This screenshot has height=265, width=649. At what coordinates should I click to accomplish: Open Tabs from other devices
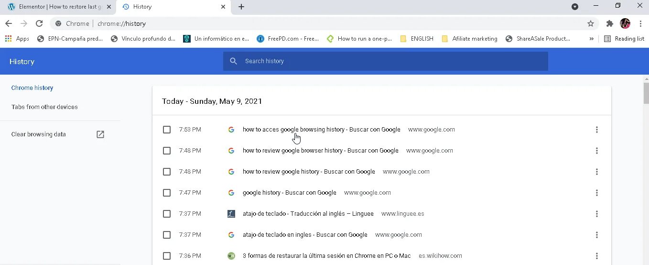44,107
